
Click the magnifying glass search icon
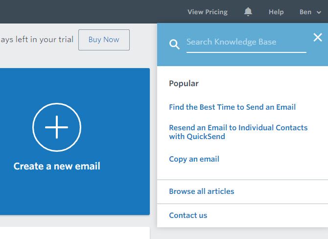(174, 45)
